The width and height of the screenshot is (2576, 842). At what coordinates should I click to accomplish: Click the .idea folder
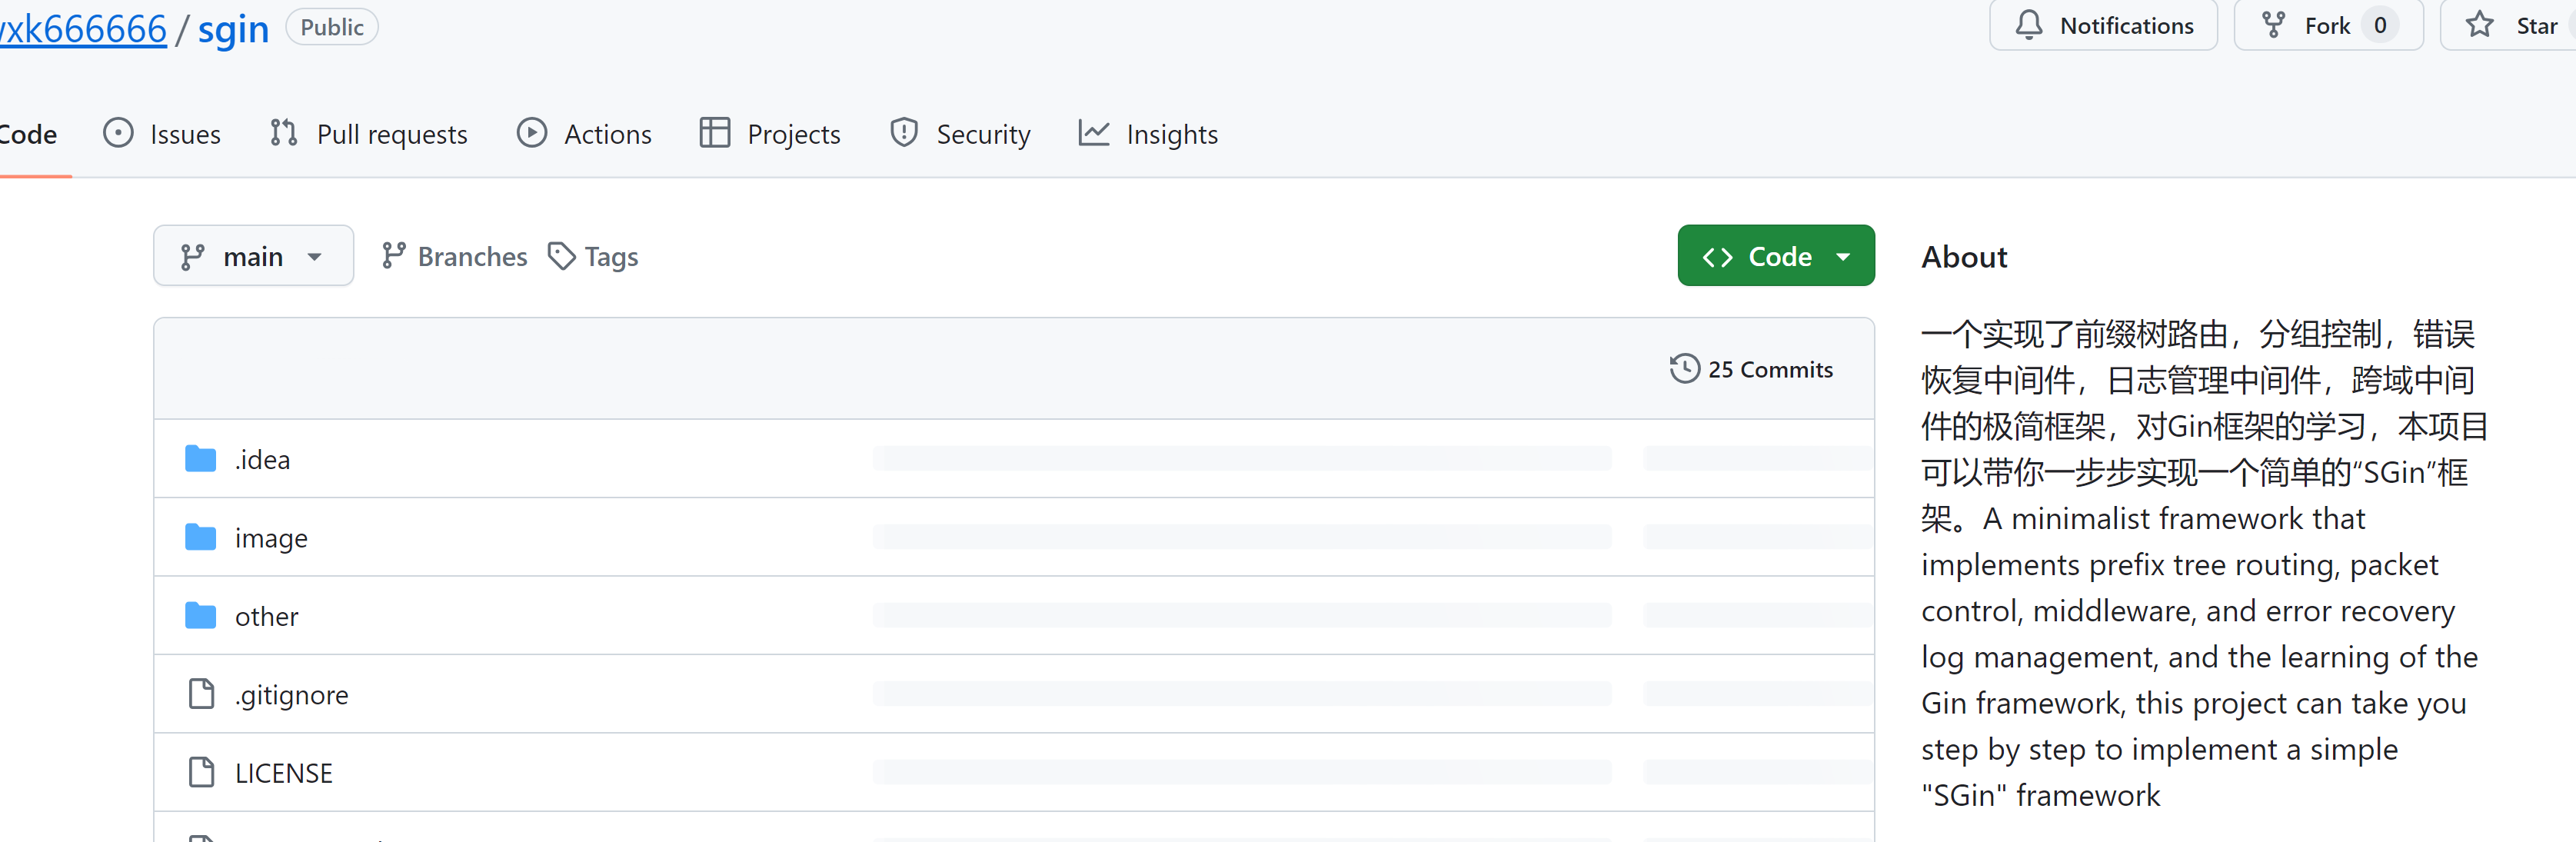261,458
